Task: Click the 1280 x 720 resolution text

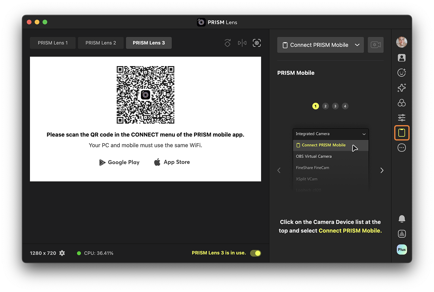Action: pyautogui.click(x=43, y=253)
